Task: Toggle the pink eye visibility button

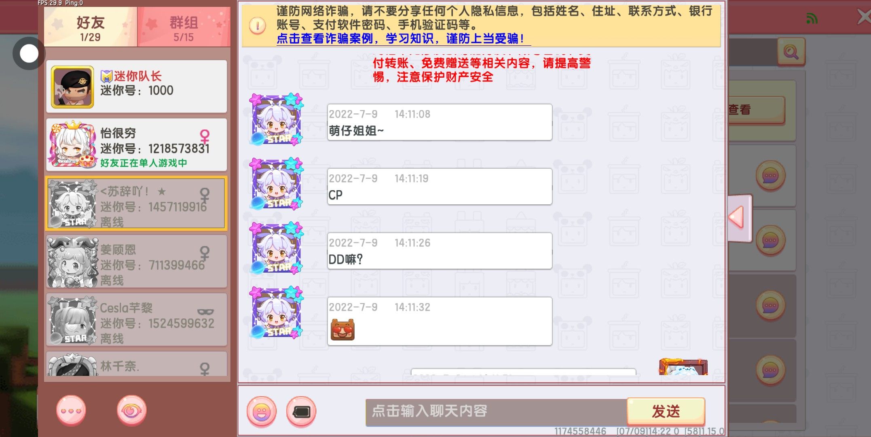Action: [x=131, y=411]
